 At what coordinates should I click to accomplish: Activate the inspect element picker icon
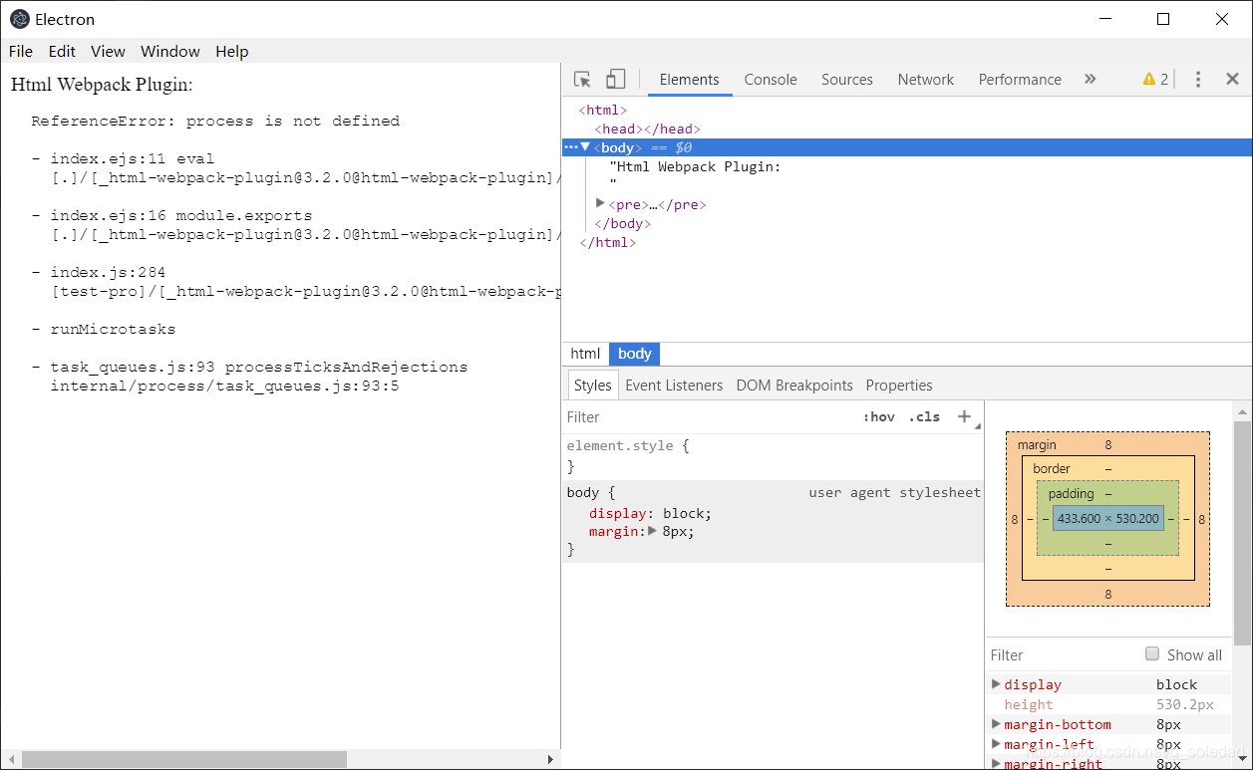point(583,80)
